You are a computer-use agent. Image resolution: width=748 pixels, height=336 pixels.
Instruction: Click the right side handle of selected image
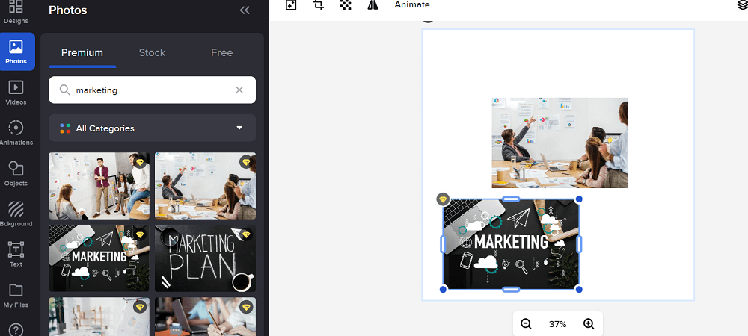(579, 244)
